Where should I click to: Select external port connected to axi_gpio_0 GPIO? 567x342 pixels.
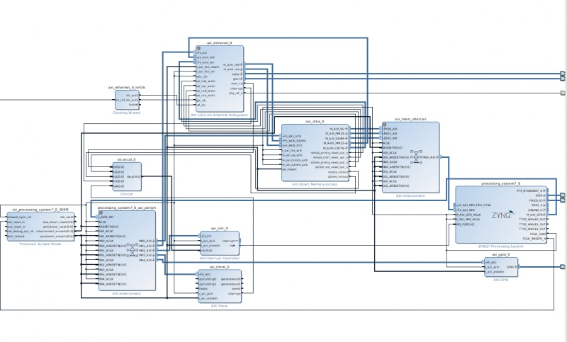(562, 267)
